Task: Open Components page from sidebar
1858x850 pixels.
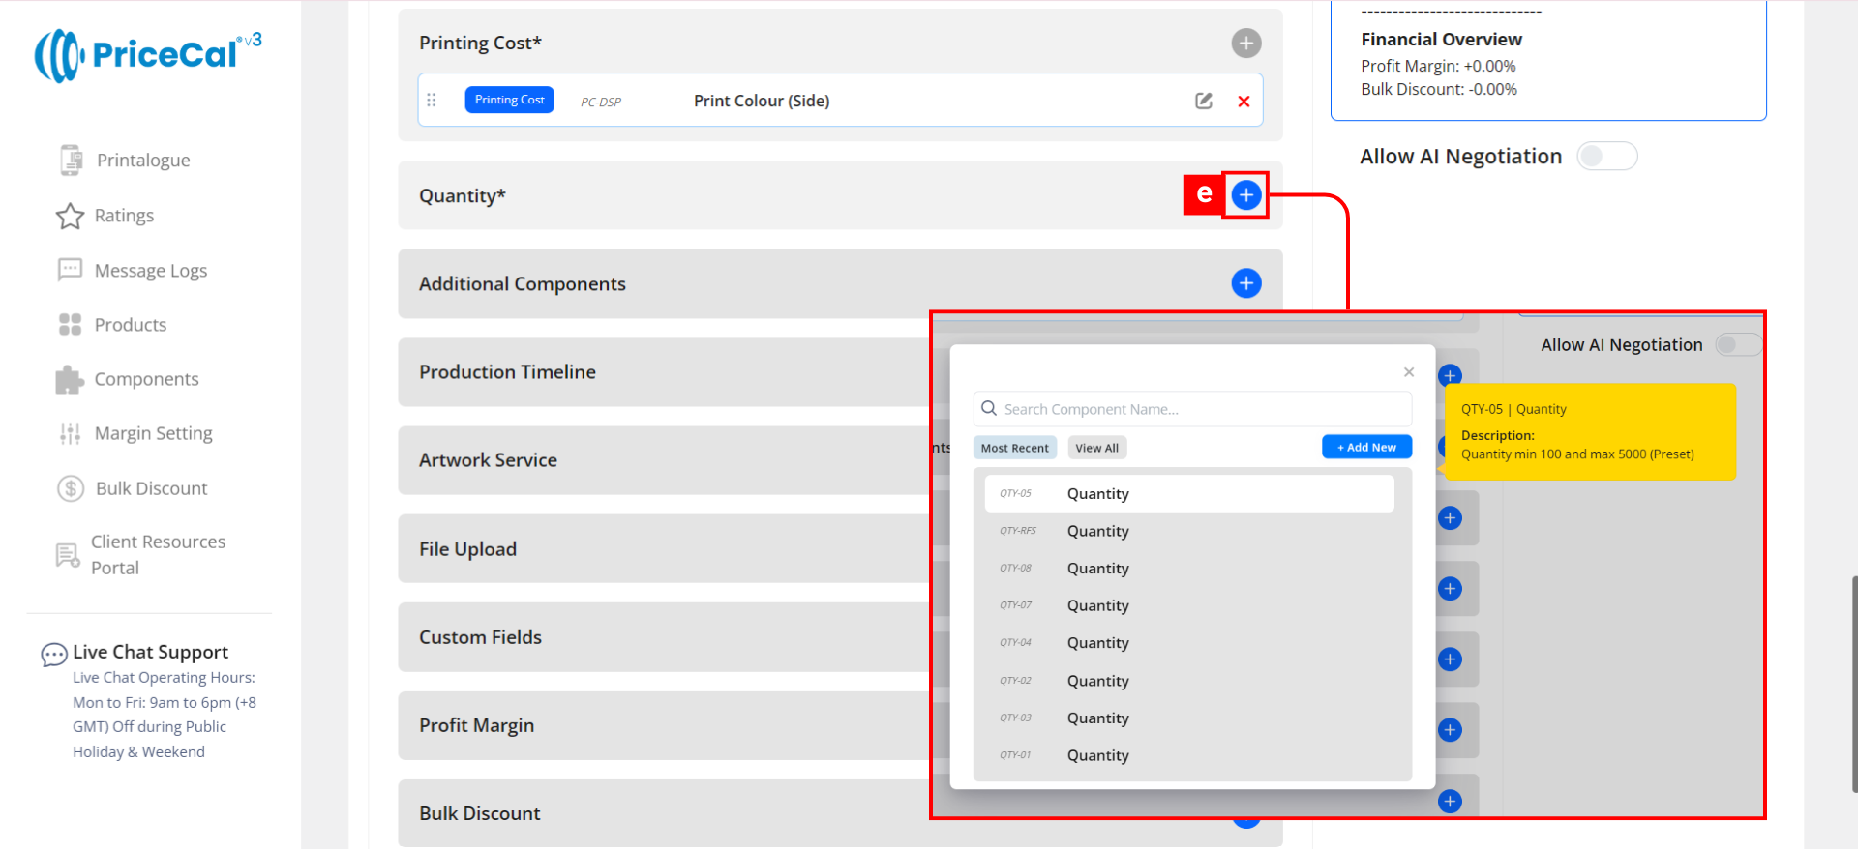Action: [x=146, y=379]
